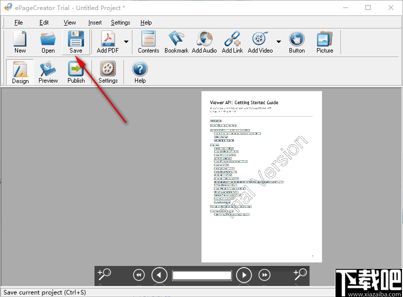The height and width of the screenshot is (297, 403).
Task: Jump to the last page
Action: [264, 275]
